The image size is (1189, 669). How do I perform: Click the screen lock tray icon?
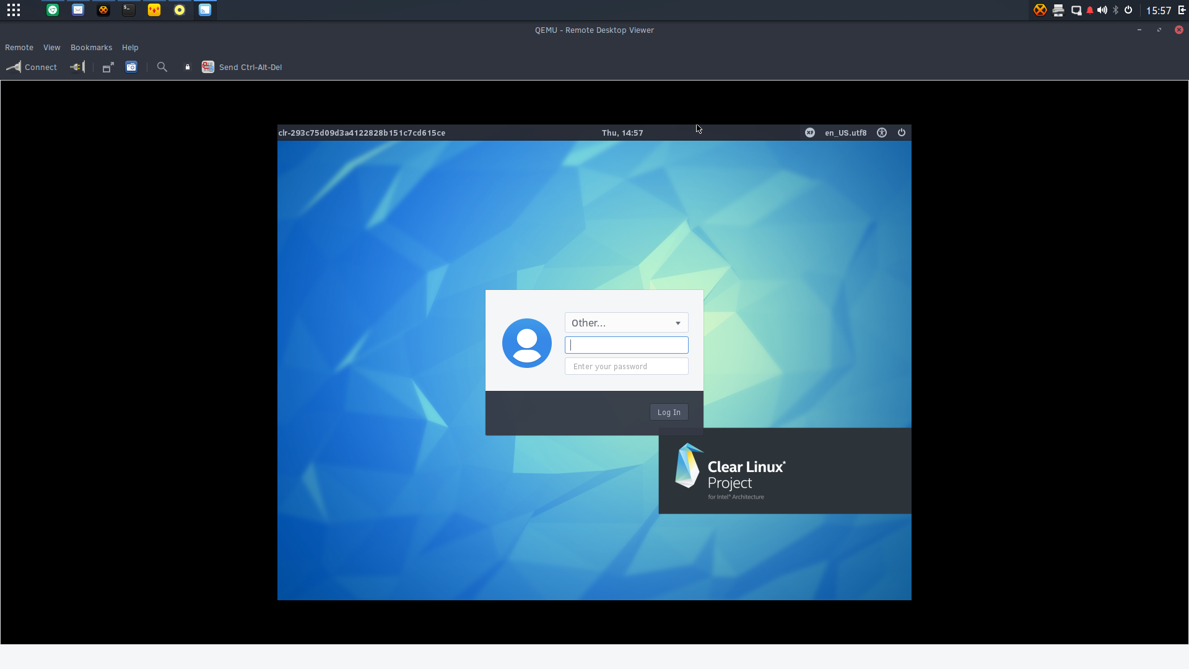pos(1076,10)
